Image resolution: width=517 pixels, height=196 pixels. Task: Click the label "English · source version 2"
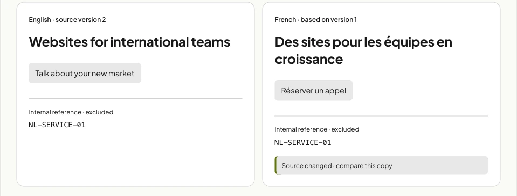(x=67, y=20)
